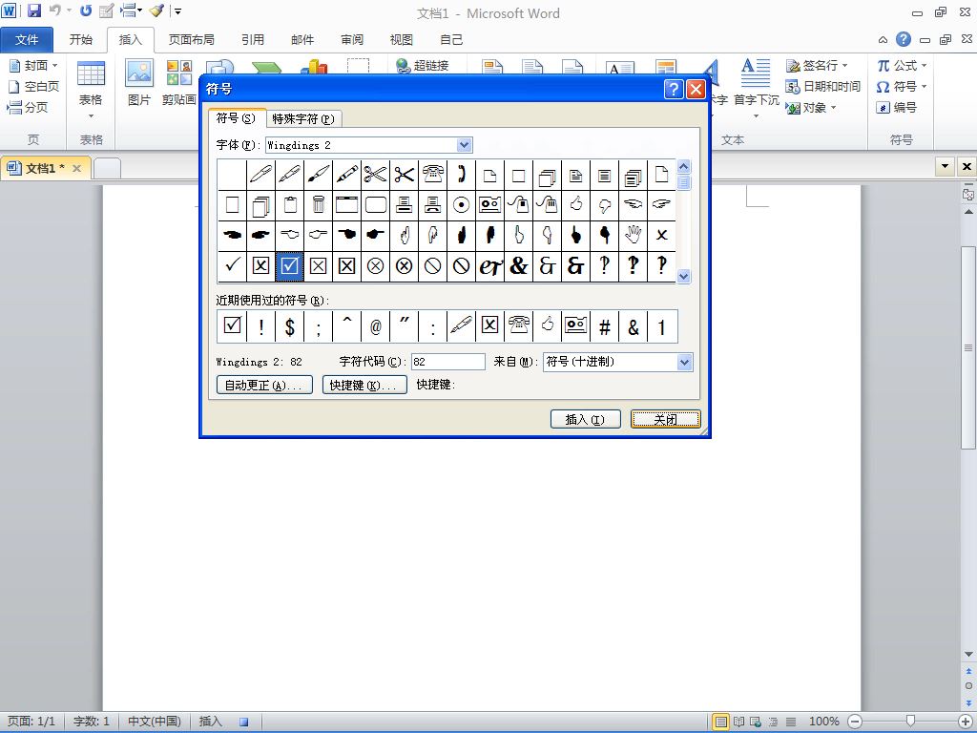Click the Insert button in symbol dialog
Image resolution: width=977 pixels, height=733 pixels.
[x=586, y=420]
